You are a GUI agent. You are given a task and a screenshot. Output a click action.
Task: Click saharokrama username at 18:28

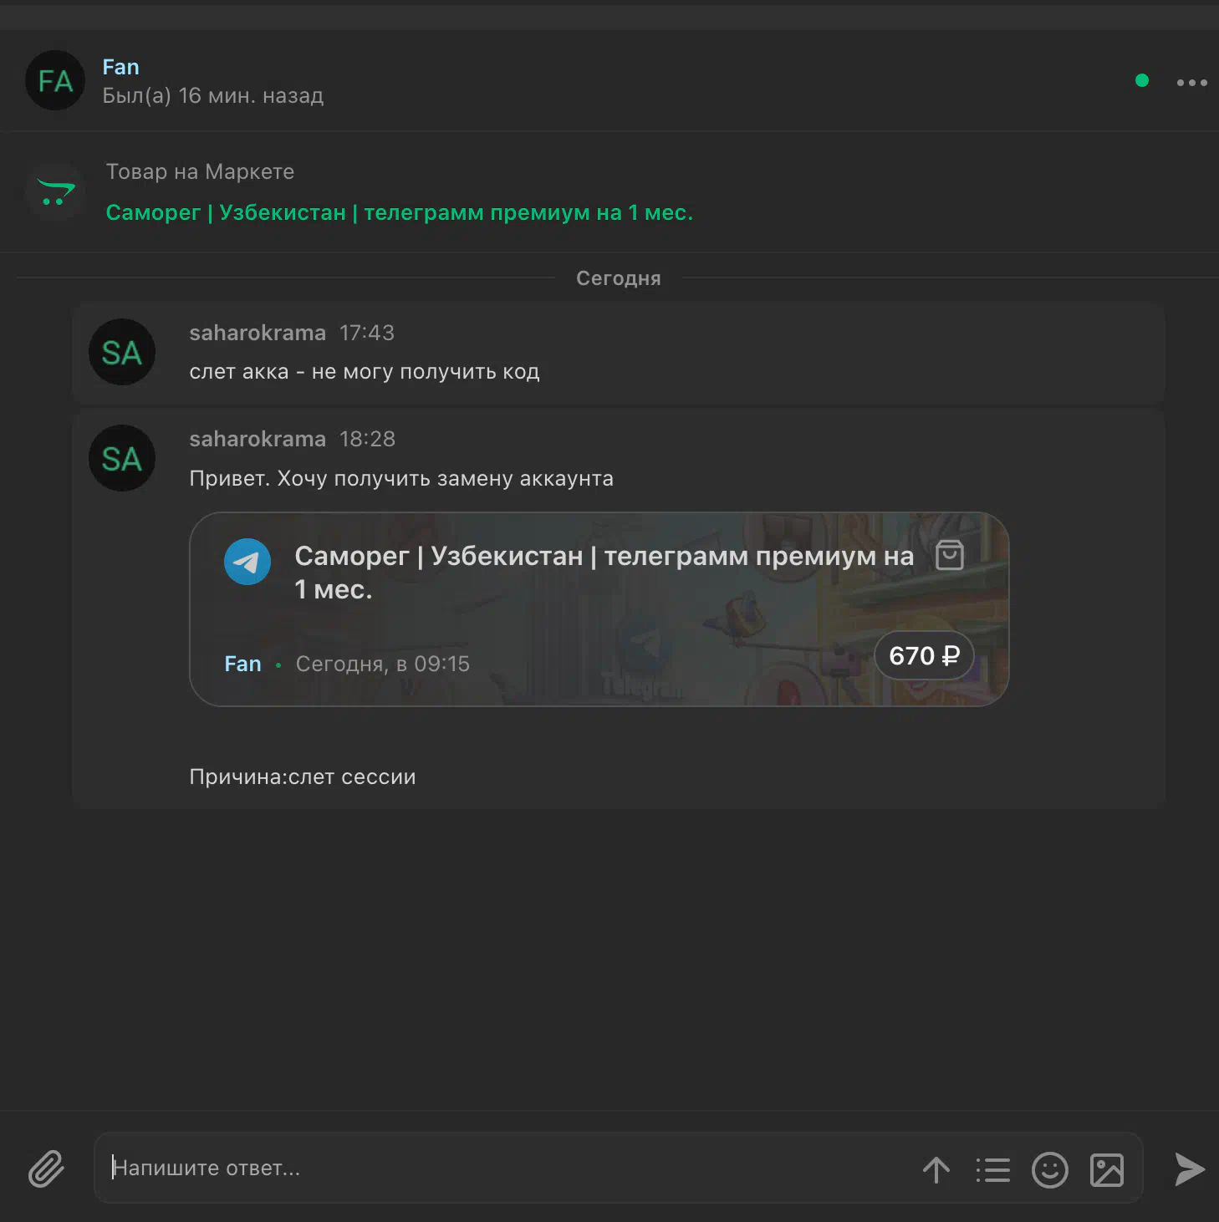(258, 439)
